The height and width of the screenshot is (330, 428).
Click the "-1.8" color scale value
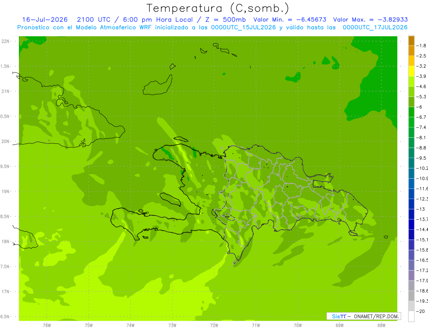[421, 46]
